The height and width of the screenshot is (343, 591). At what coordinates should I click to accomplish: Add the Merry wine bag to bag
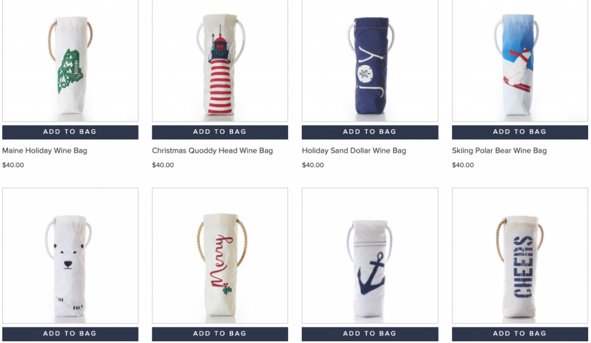point(220,334)
